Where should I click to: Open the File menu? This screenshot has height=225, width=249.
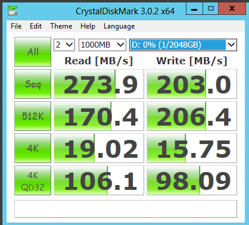coord(16,26)
